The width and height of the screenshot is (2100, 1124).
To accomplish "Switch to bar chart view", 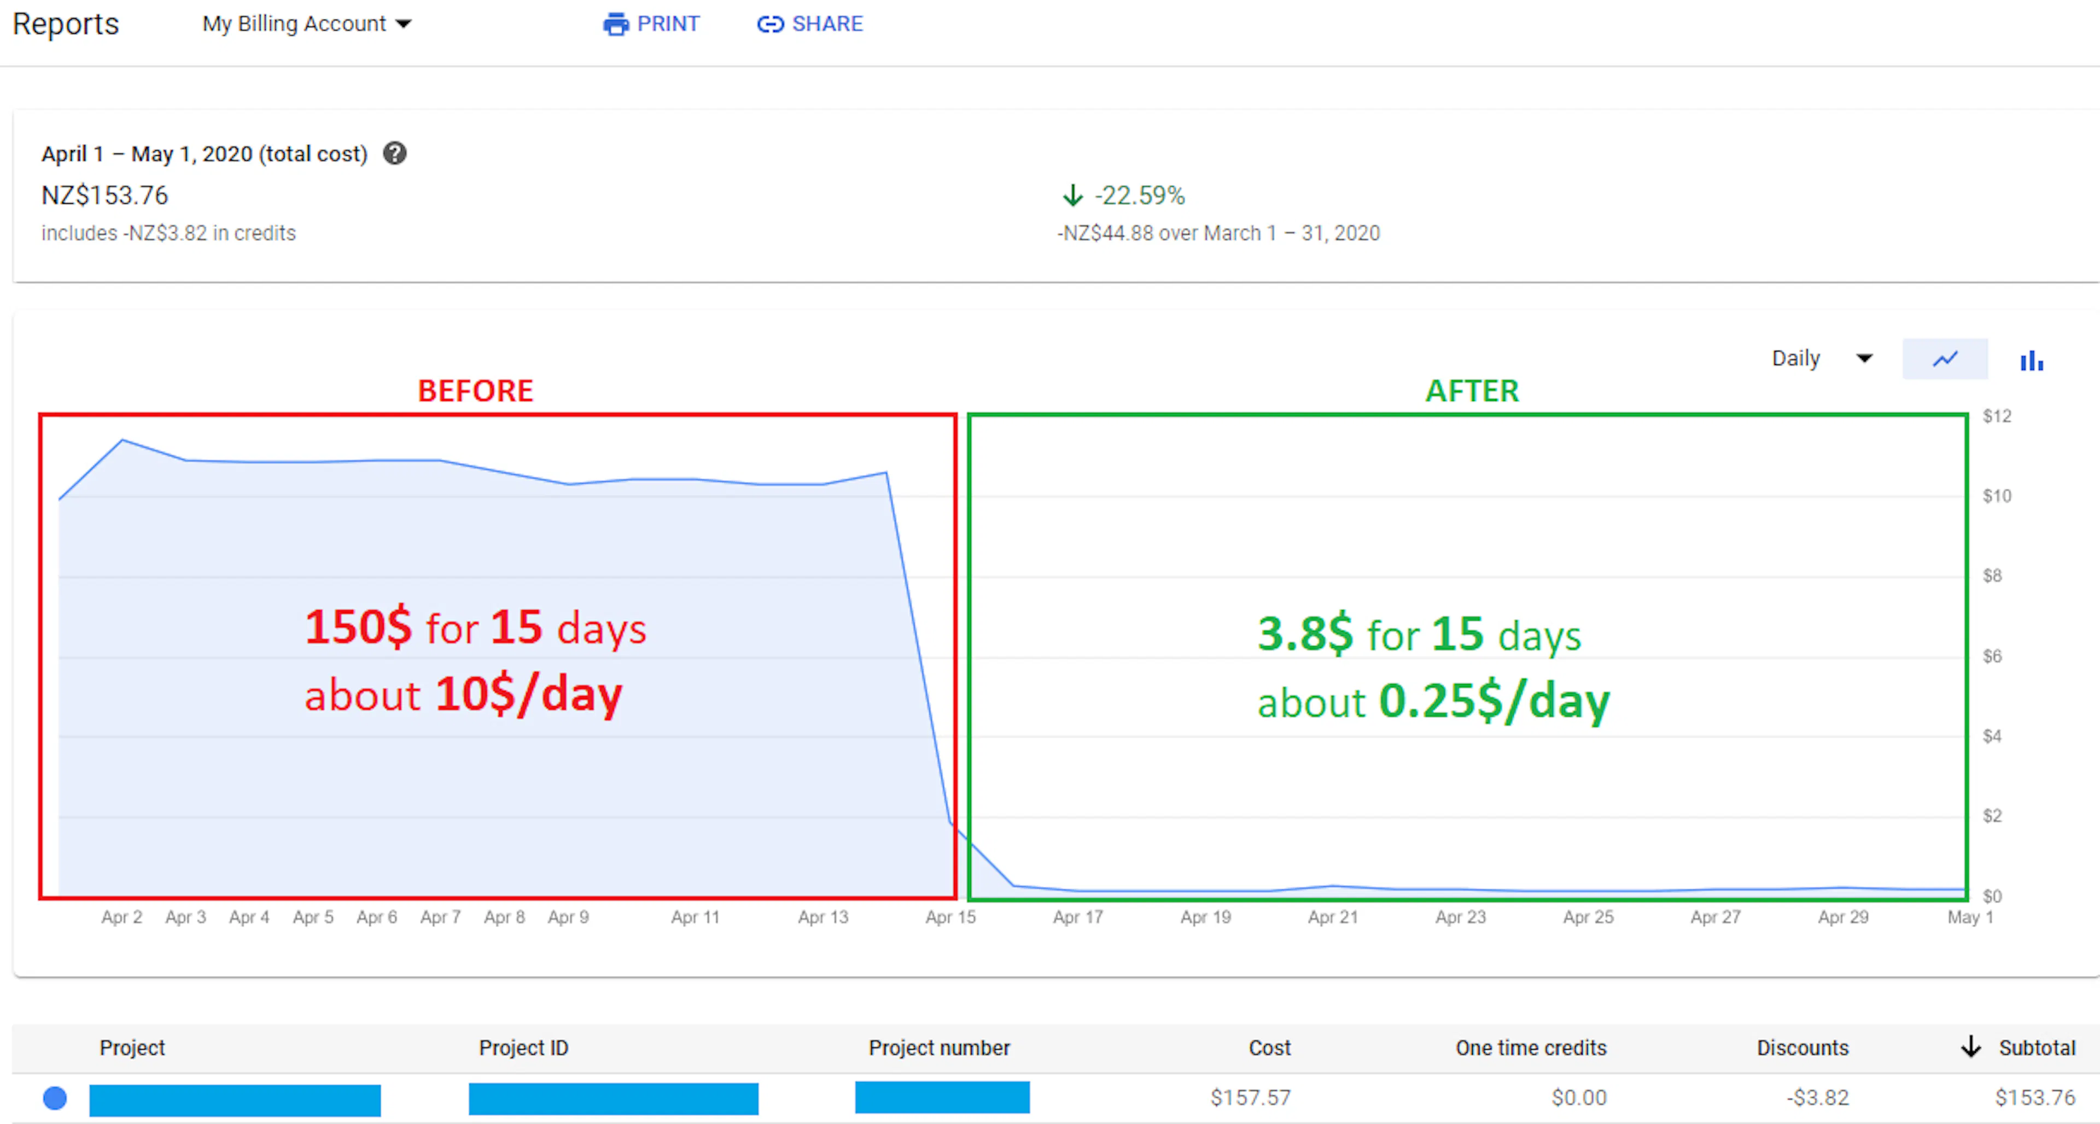I will (2032, 360).
